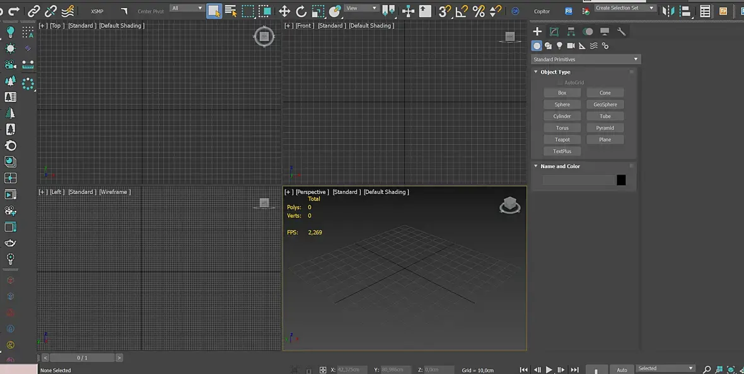This screenshot has width=744, height=374.
Task: Toggle Angle Snap
Action: pyautogui.click(x=462, y=11)
